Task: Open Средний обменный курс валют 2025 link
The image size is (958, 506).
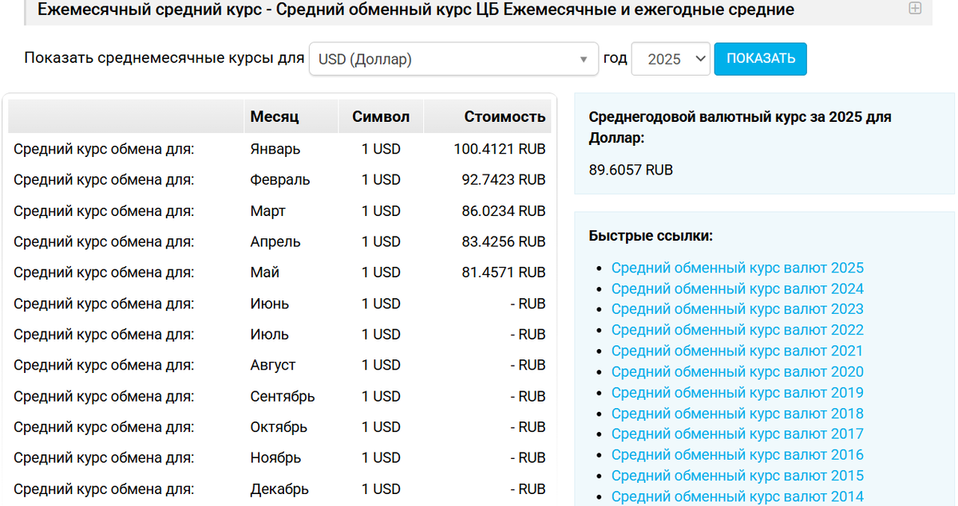Action: (737, 268)
